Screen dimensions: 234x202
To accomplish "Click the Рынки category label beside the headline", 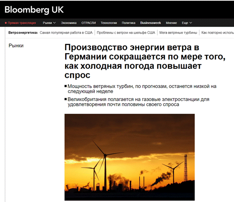I will 16,46.
